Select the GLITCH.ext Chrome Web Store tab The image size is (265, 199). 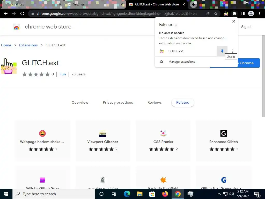[x=157, y=4]
